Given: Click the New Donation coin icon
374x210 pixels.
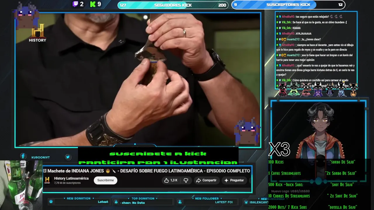Looking at the screenshot, I should [51, 202].
